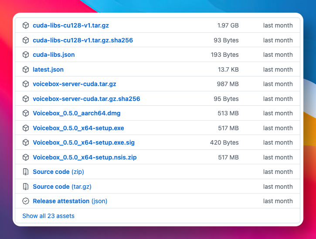
Task: Open the latest.json asset
Action: pos(48,69)
